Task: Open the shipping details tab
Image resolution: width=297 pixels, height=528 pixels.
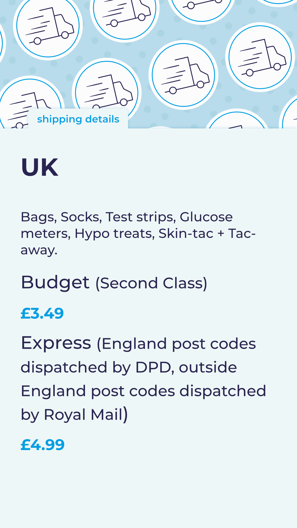Action: tap(78, 119)
